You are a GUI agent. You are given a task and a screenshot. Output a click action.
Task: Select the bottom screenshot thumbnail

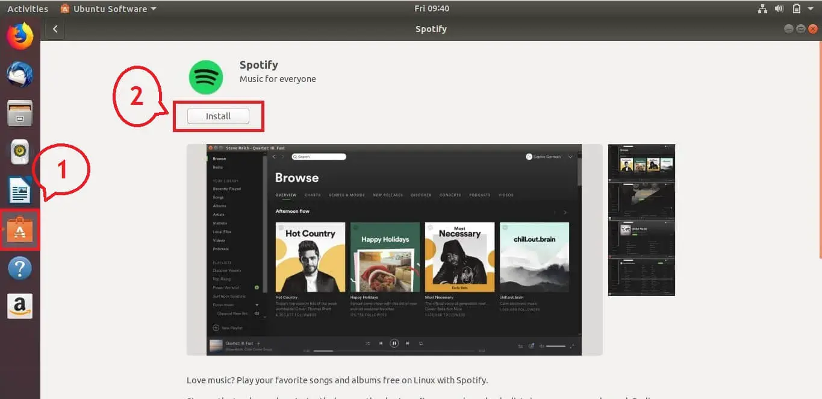pos(641,277)
